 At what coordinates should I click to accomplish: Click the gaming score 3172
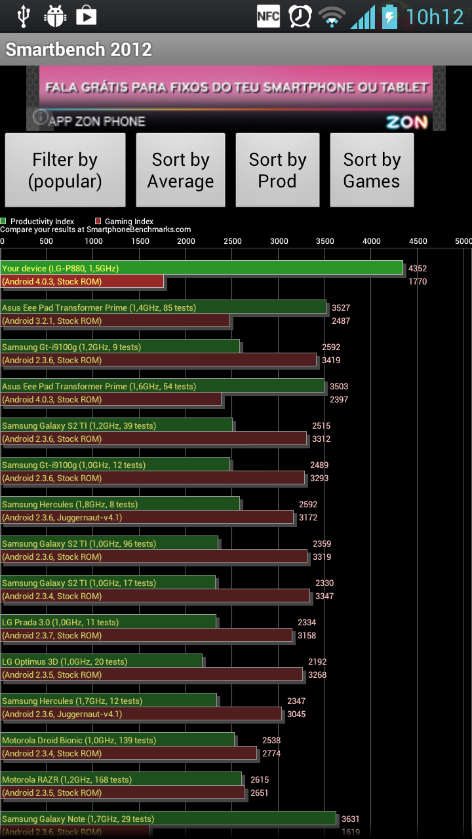[x=307, y=518]
